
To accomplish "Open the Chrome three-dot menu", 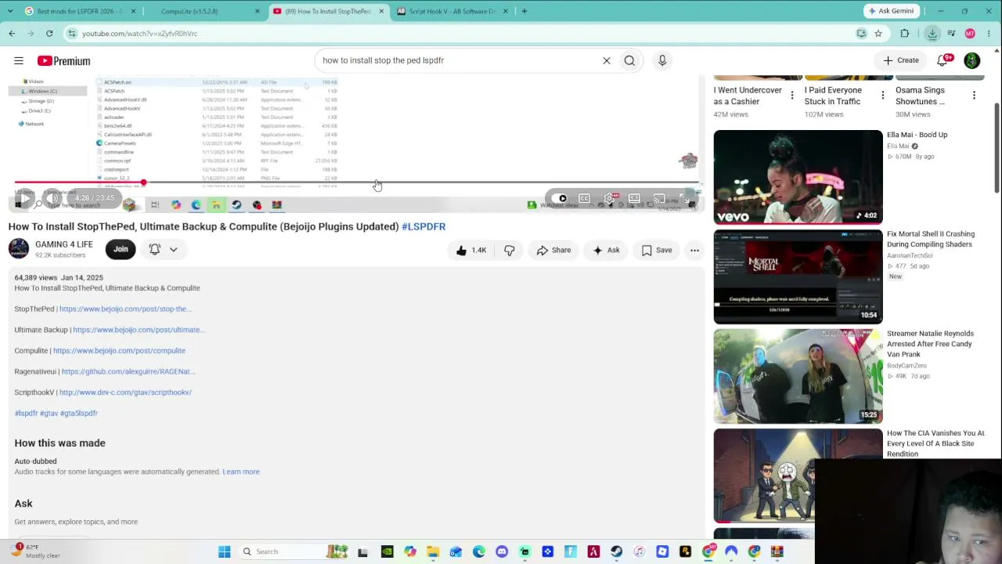I will [989, 34].
